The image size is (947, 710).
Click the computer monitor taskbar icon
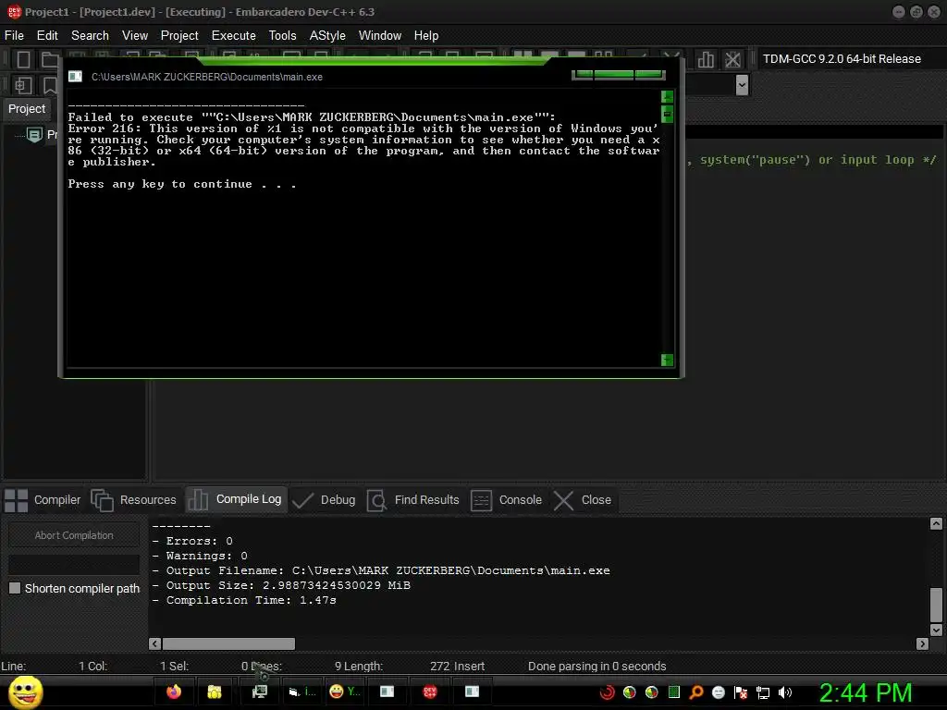click(260, 692)
